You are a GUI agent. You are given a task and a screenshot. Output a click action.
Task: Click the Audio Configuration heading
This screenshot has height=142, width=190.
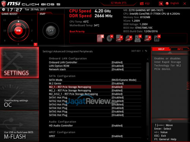pyautogui.click(x=62, y=122)
